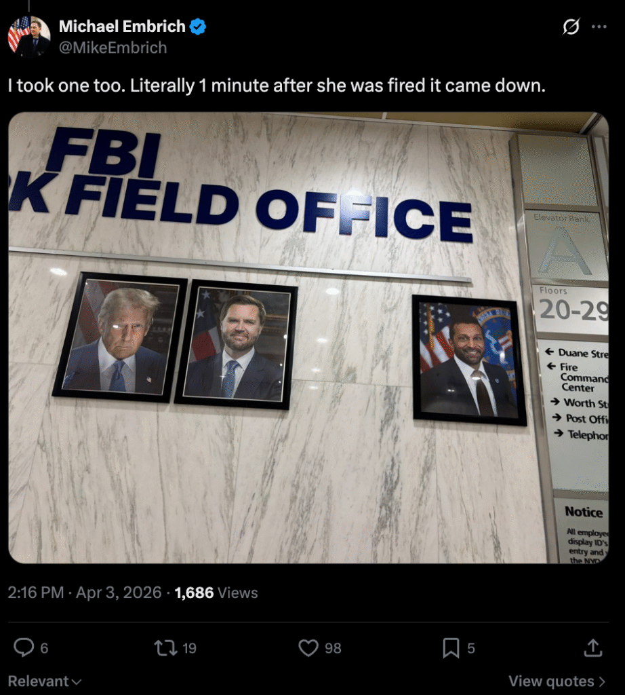The width and height of the screenshot is (625, 695).
Task: Open the @MikeEmbrich handle link
Action: coord(113,48)
